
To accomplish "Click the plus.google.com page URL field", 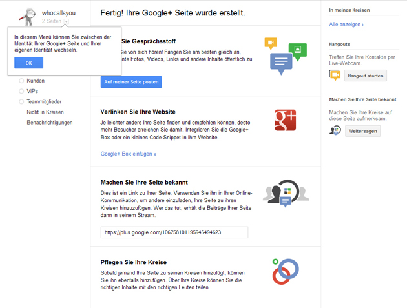I will (x=174, y=232).
